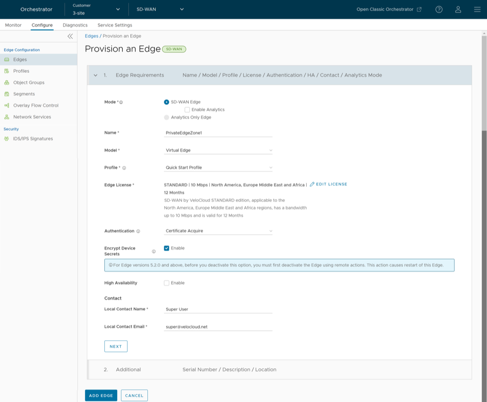
Task: Click the Edit License pencil icon
Action: coord(312,184)
